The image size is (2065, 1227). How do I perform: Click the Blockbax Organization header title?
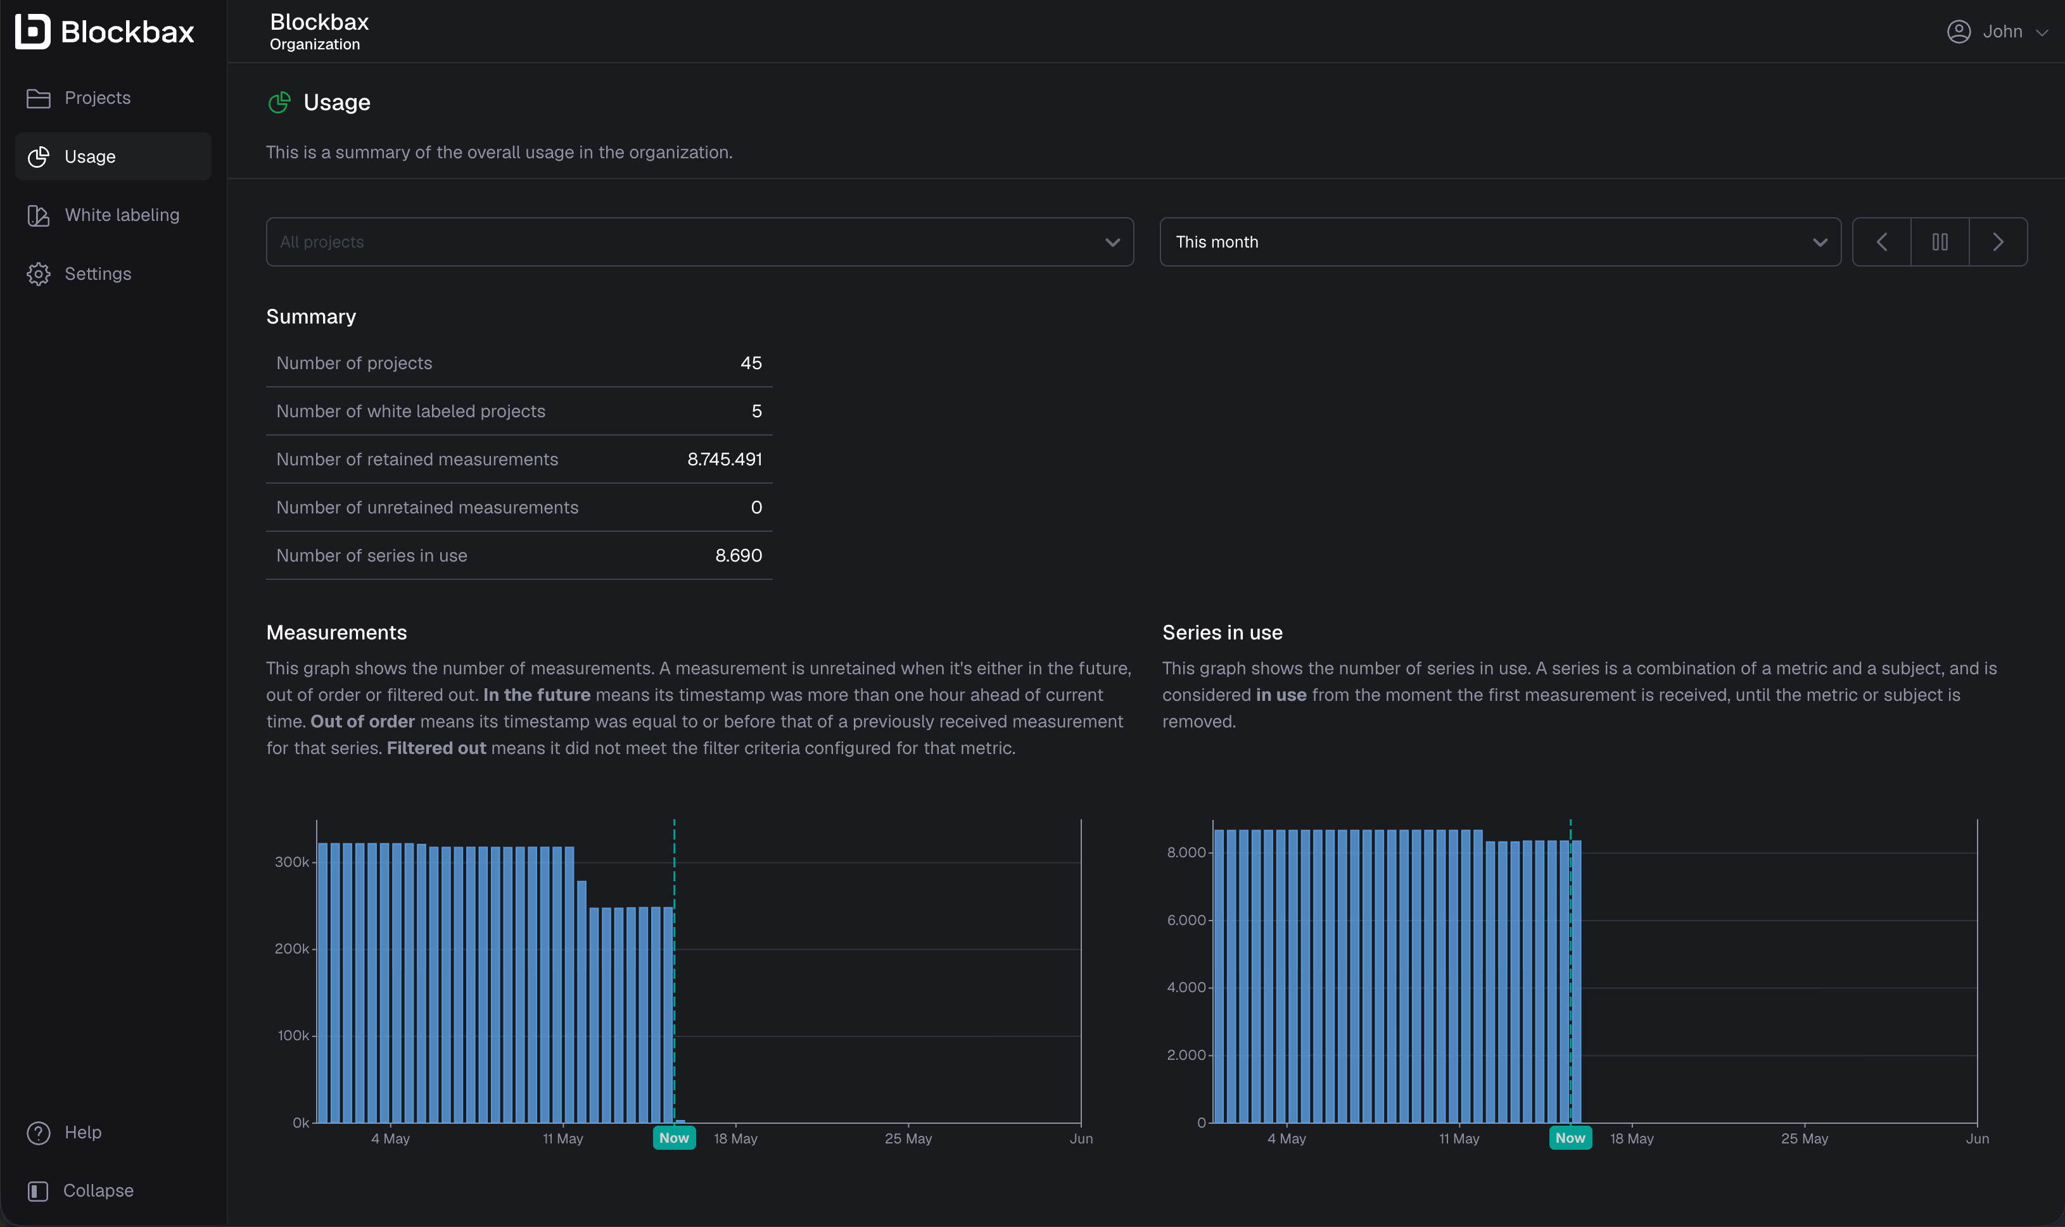319,32
